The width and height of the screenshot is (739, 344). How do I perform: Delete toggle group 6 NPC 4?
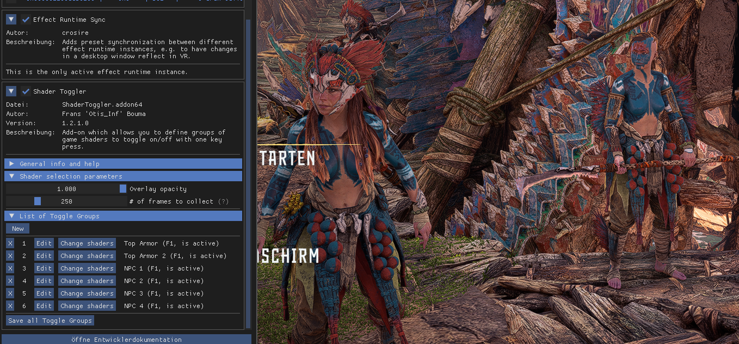click(10, 306)
